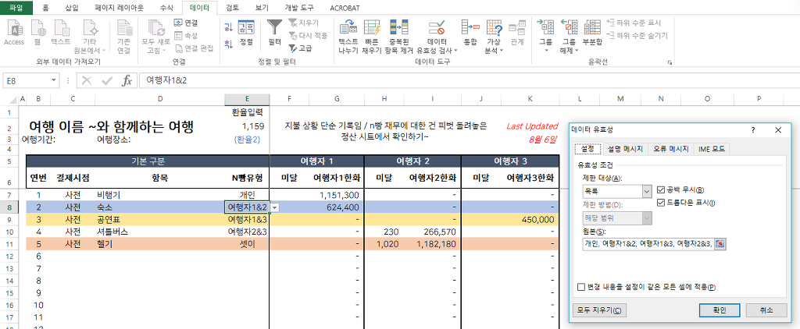
Task: Open the 수식 ribbon tab
Action: pyautogui.click(x=166, y=6)
